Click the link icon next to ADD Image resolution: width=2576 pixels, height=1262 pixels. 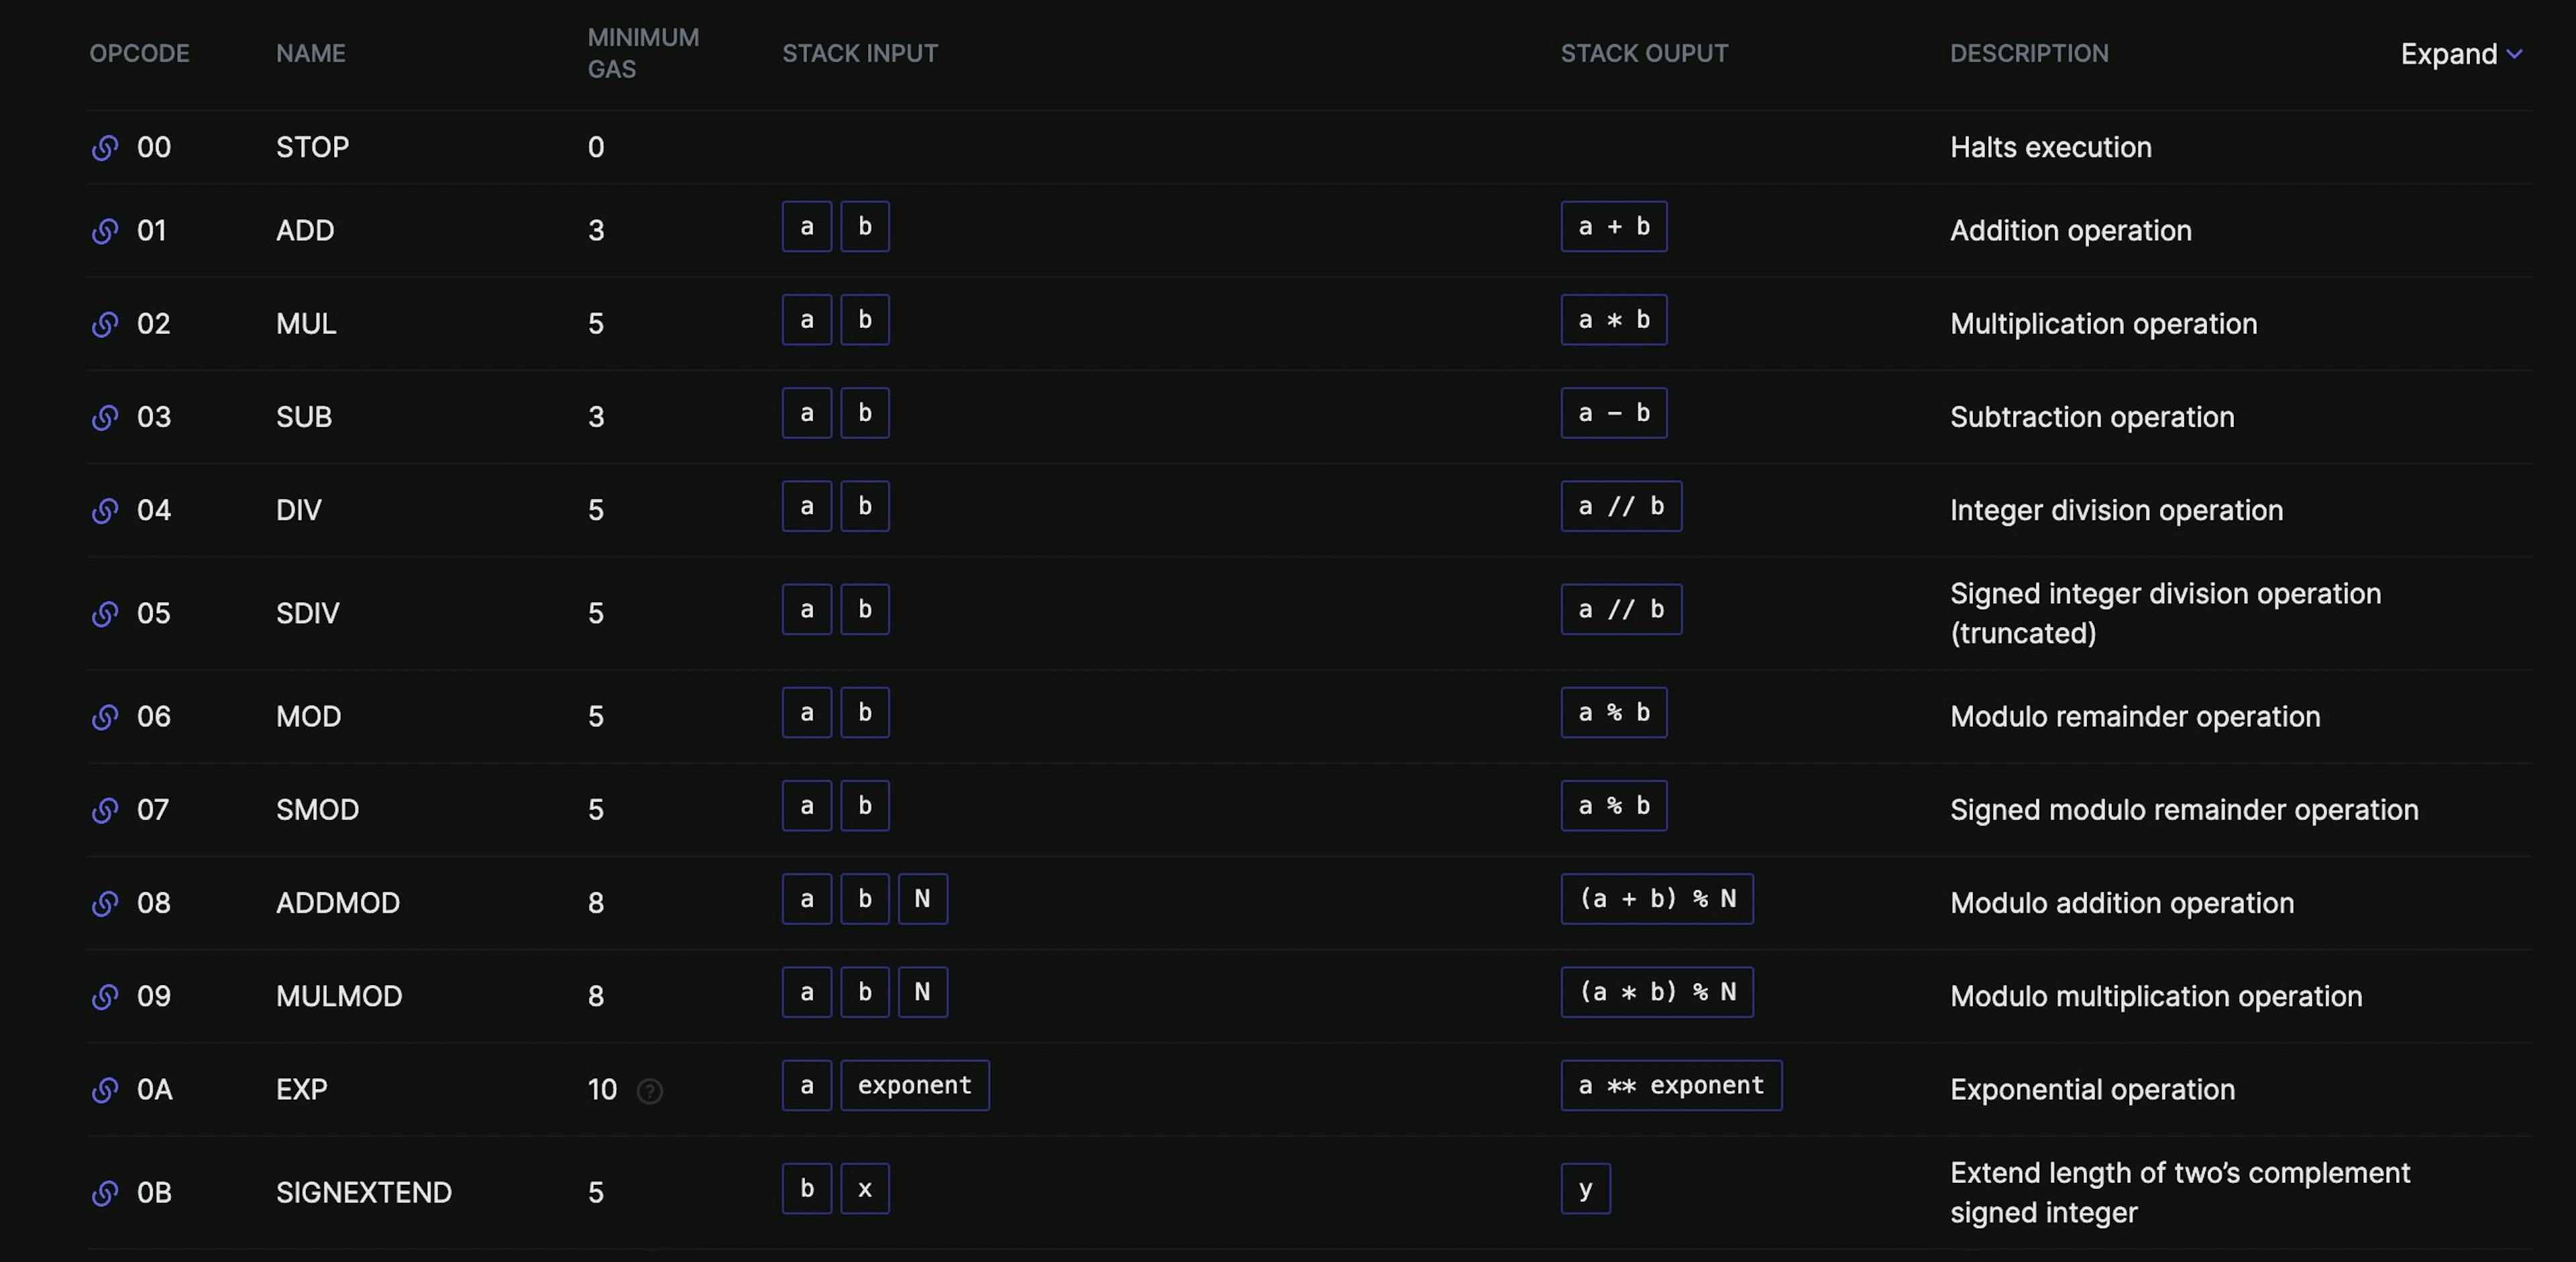point(104,231)
